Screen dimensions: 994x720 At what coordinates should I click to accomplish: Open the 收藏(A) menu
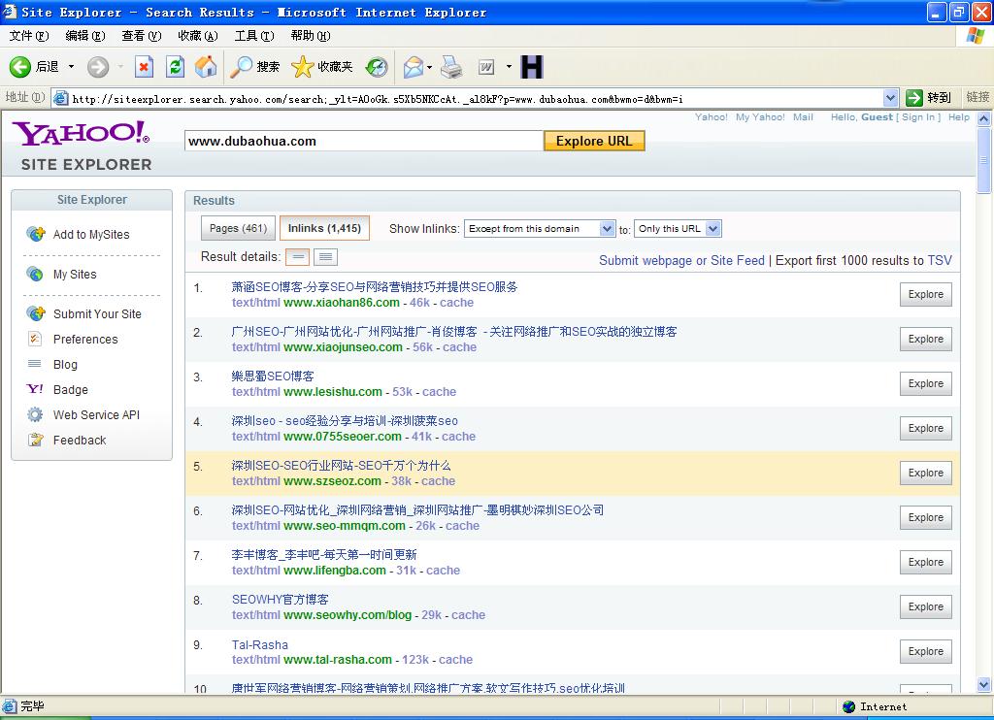pyautogui.click(x=198, y=36)
